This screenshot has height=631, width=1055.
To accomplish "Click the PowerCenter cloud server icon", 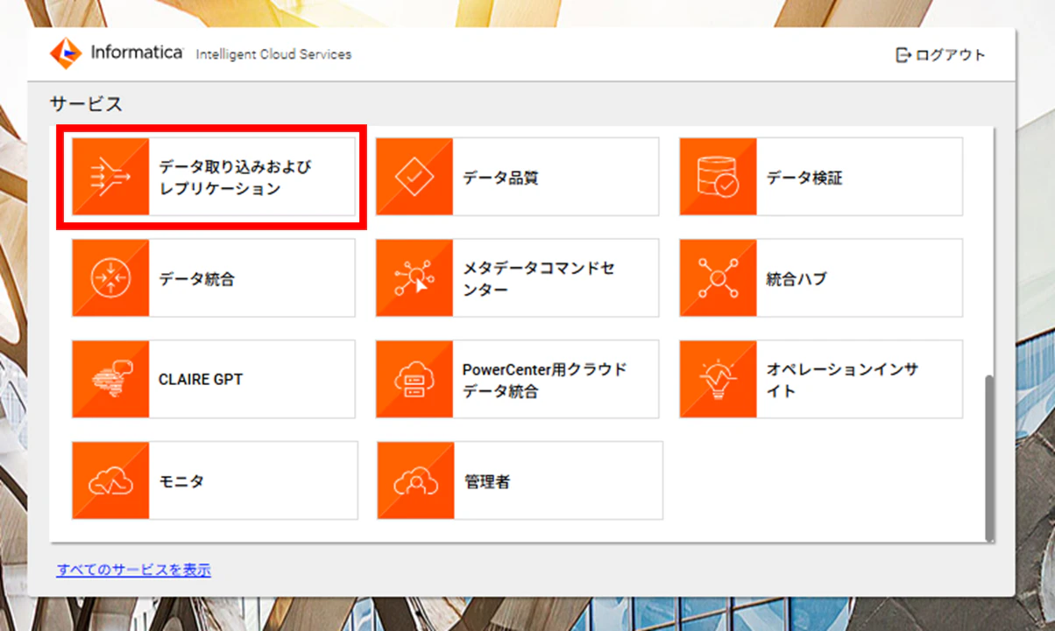I will tap(414, 380).
